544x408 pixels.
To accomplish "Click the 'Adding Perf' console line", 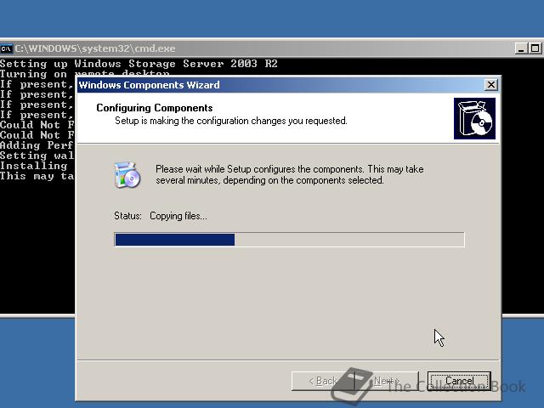I will tap(37, 145).
